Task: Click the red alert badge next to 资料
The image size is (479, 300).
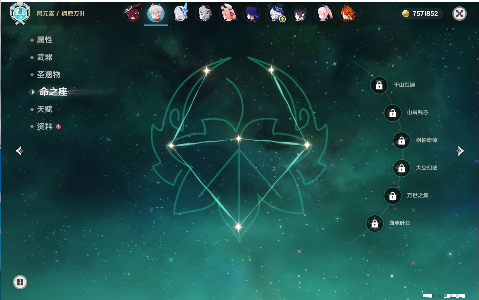Action: 58,127
